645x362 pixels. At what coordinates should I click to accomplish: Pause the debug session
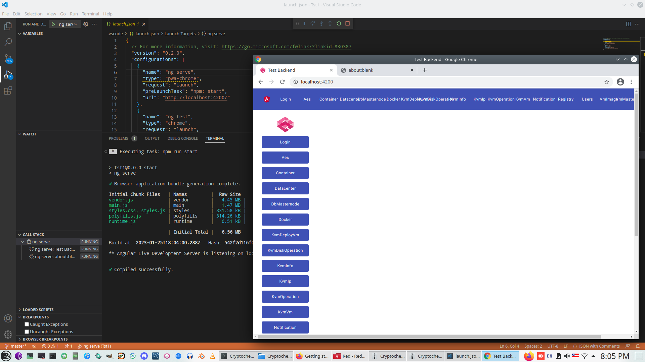[304, 23]
